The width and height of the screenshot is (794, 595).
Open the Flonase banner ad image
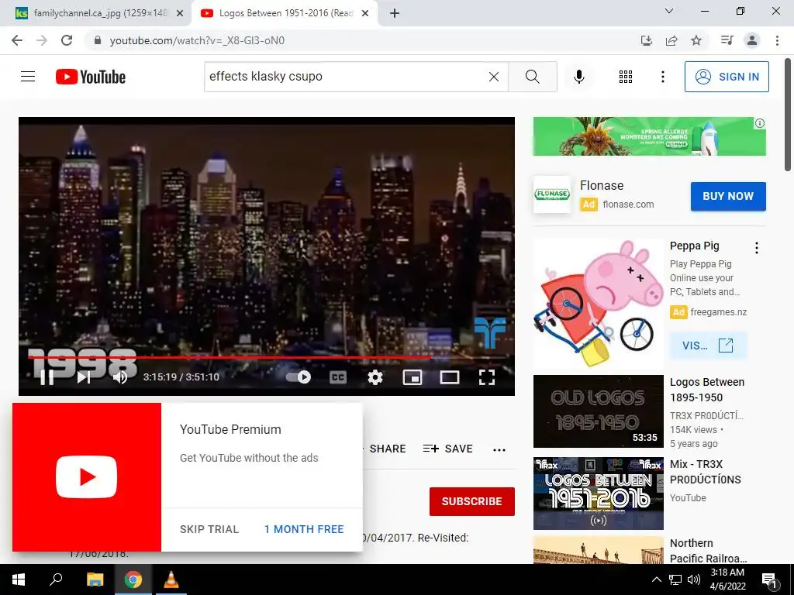pos(649,136)
